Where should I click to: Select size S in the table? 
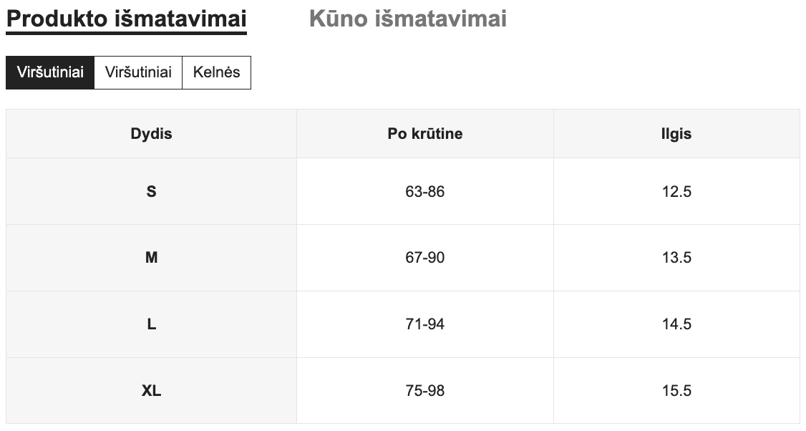tap(150, 191)
